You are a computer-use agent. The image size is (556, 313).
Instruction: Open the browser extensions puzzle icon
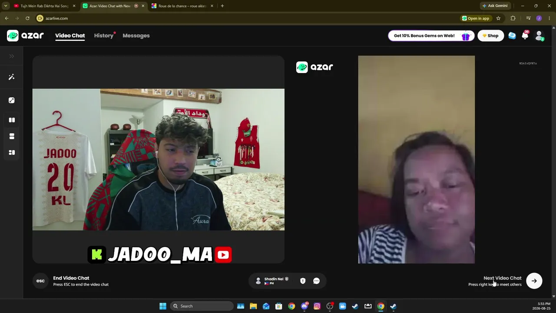click(x=513, y=18)
